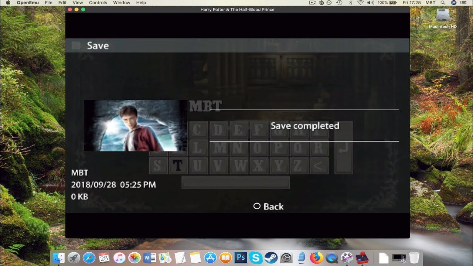Click the '0 KB' save size text
This screenshot has height=266, width=473.
(79, 197)
